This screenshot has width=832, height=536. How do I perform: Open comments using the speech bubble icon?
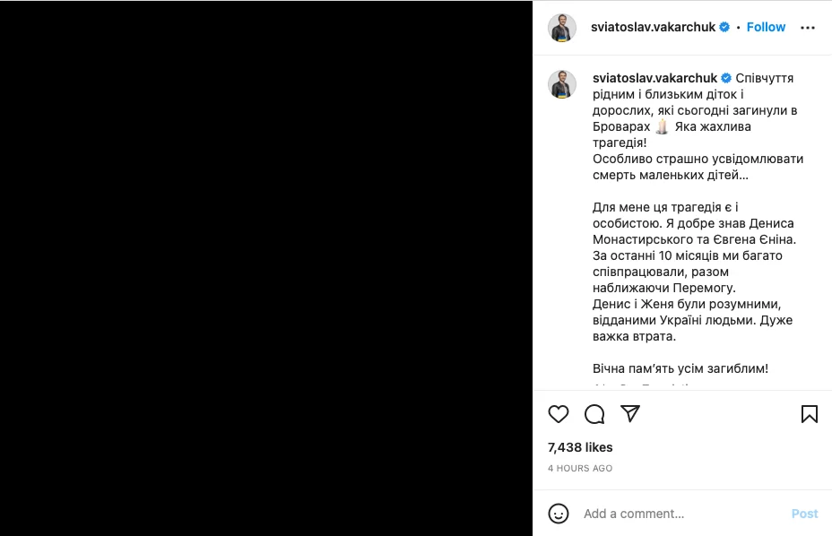(x=594, y=414)
